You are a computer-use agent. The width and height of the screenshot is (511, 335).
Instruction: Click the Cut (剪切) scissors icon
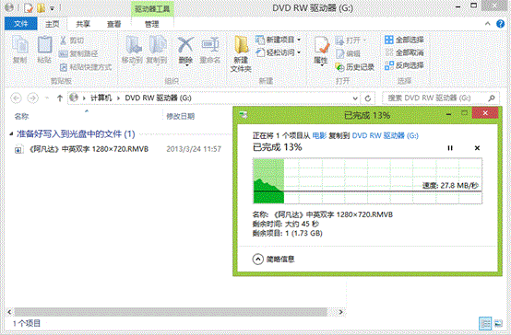pyautogui.click(x=63, y=40)
